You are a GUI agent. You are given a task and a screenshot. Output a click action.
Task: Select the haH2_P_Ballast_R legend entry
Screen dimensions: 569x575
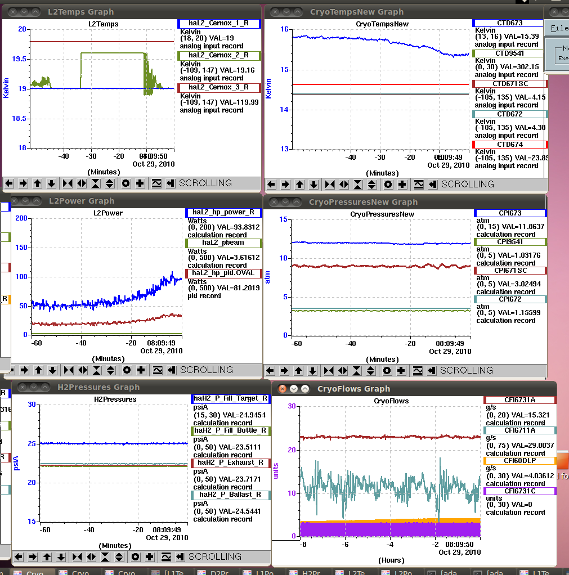(x=231, y=495)
